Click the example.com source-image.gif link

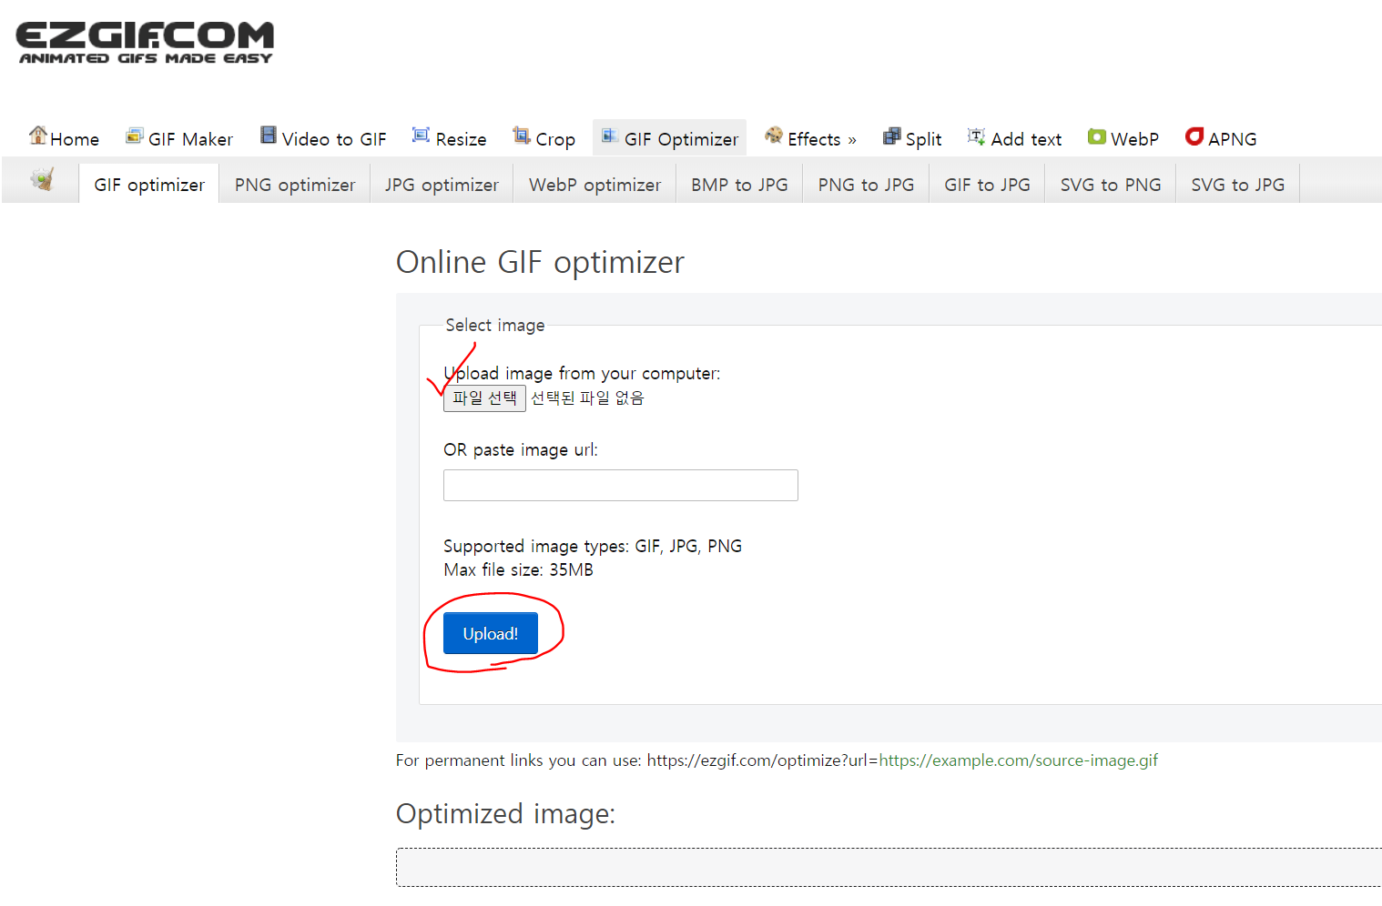tap(1018, 760)
